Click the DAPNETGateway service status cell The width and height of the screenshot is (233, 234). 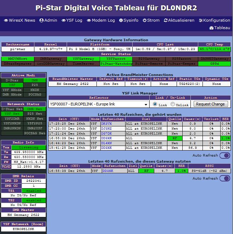click(214, 59)
